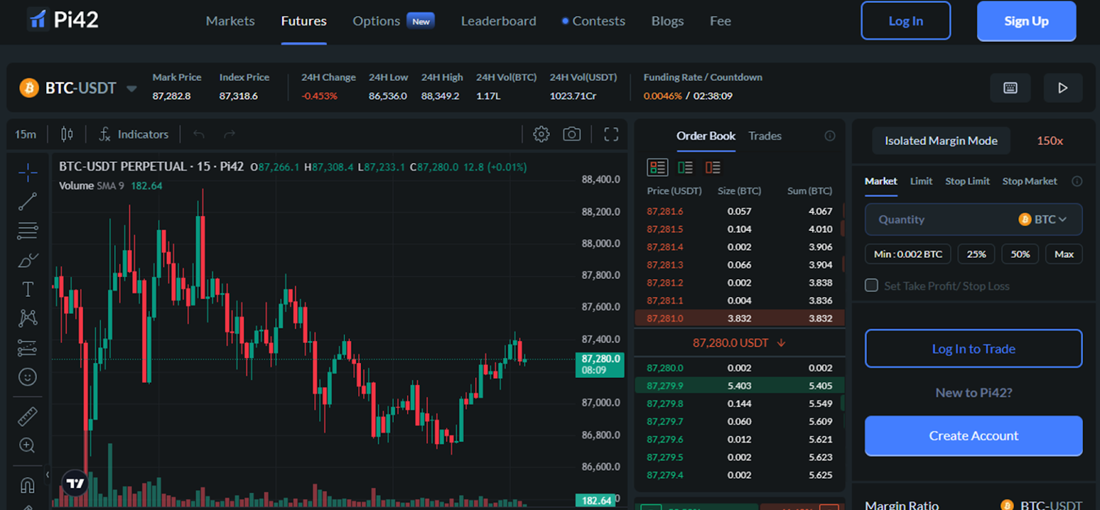Image resolution: width=1100 pixels, height=510 pixels.
Task: Select the text annotation tool
Action: coord(27,289)
